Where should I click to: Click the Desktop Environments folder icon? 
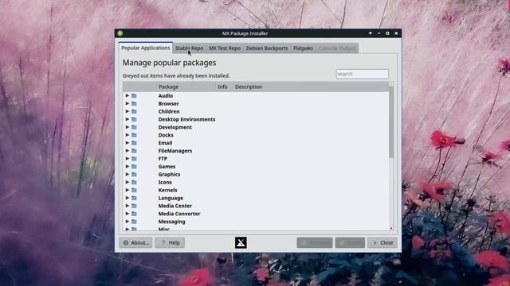click(x=134, y=119)
